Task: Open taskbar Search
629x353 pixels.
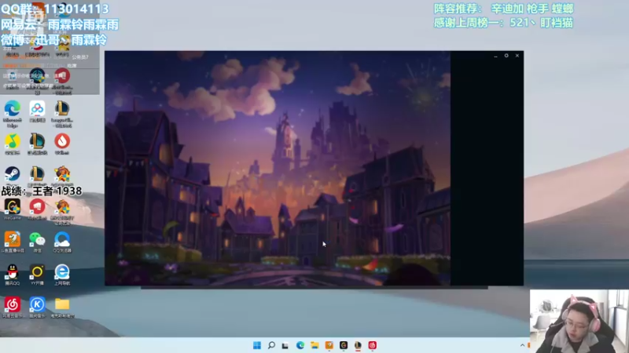Action: click(271, 345)
